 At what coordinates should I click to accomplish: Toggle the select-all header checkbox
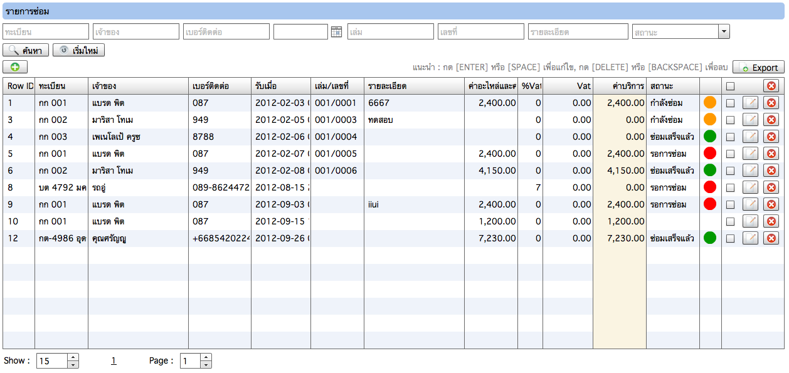(730, 87)
